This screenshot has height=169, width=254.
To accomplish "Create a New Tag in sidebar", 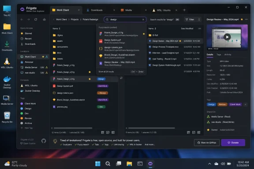I will point(27,128).
